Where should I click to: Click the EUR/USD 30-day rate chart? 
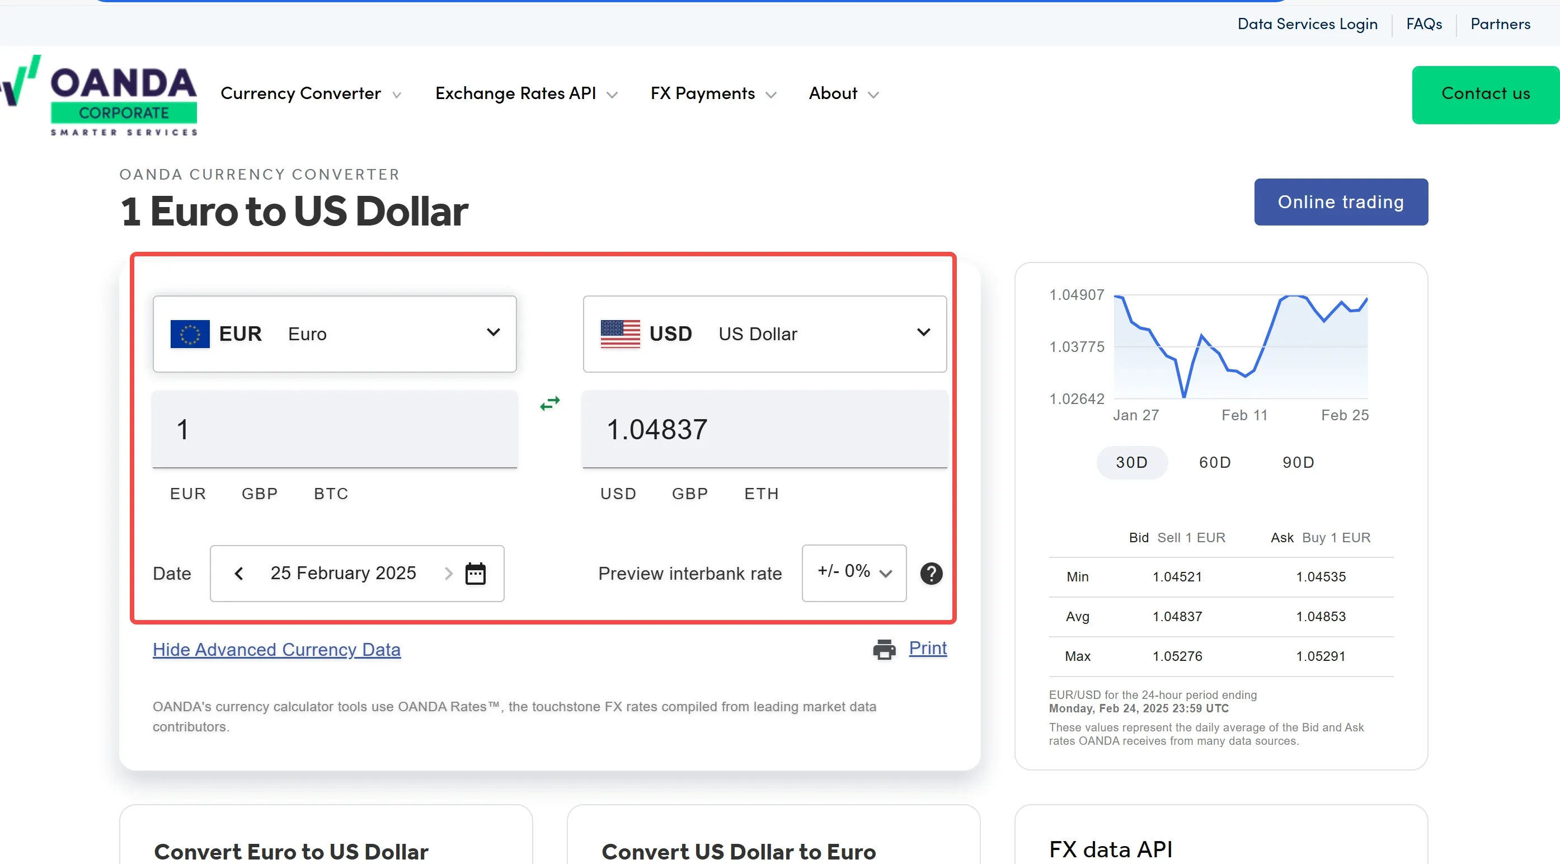pos(1241,346)
